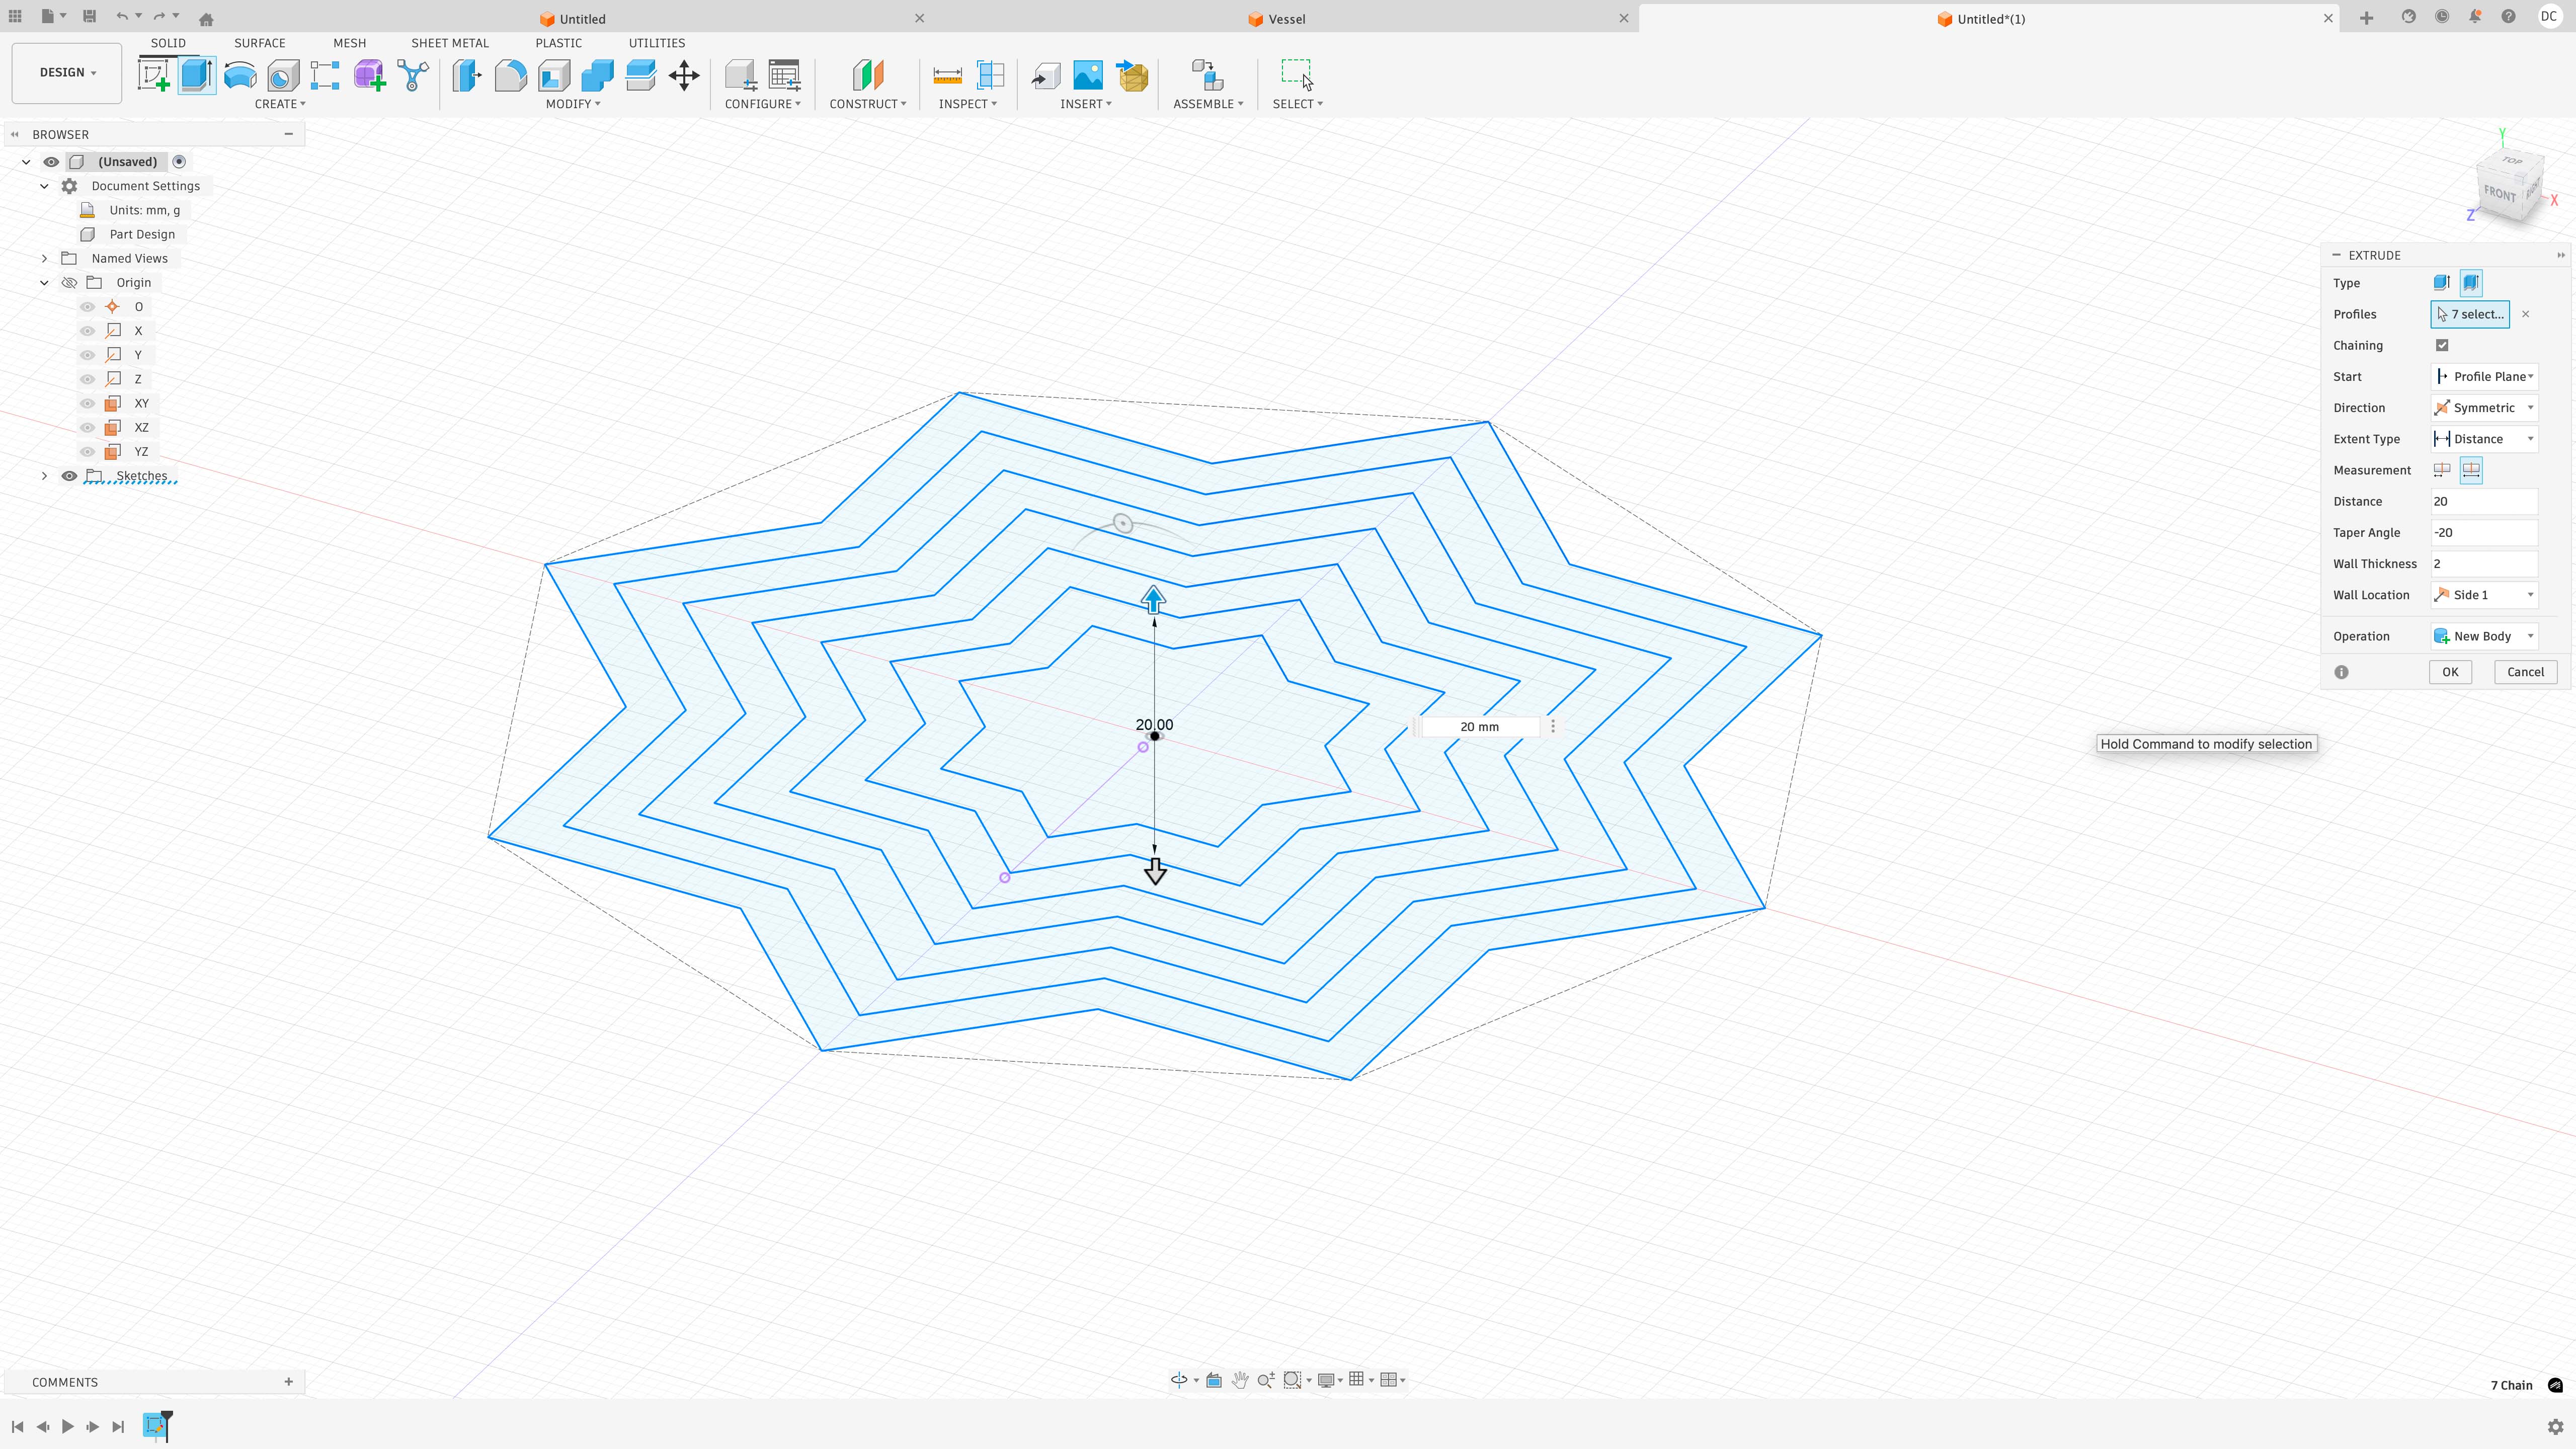Click the Taper Angle value field
This screenshot has width=2576, height=1449.
click(2484, 532)
